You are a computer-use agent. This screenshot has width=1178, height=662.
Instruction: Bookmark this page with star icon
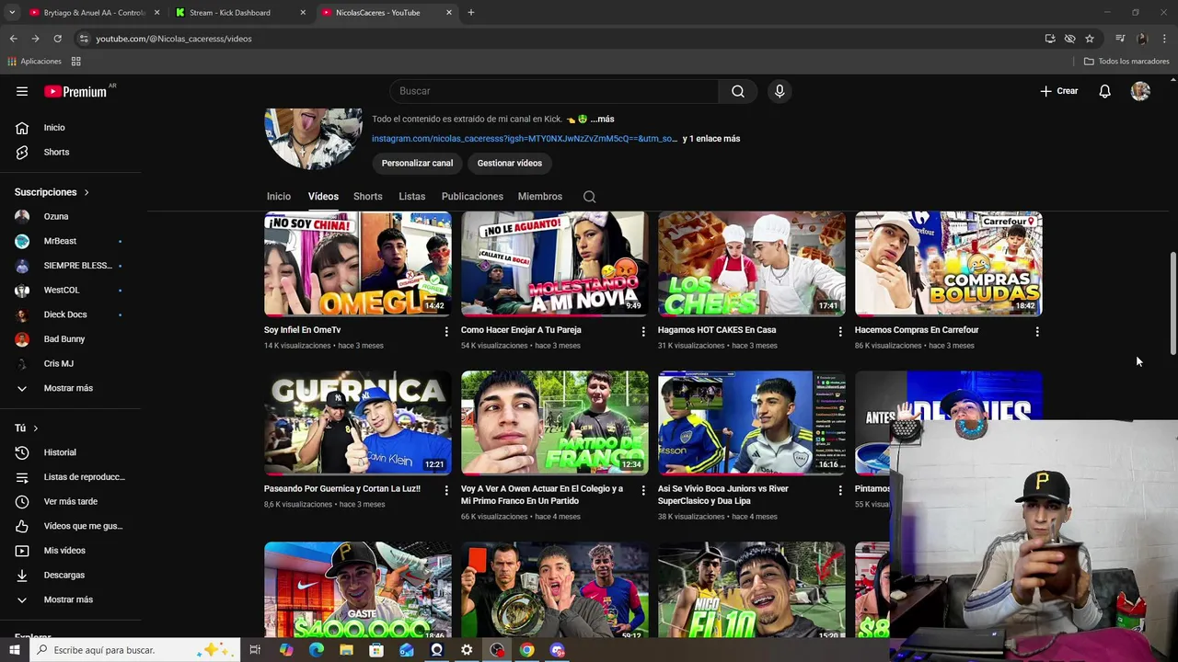click(x=1090, y=39)
